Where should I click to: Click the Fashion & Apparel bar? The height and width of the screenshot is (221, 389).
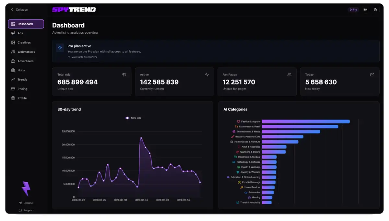click(x=306, y=122)
